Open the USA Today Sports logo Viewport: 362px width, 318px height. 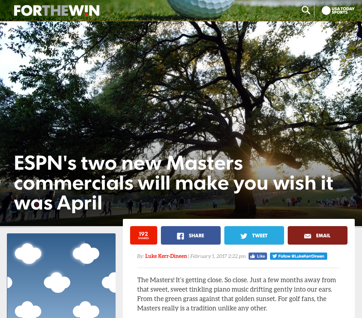[x=338, y=10]
